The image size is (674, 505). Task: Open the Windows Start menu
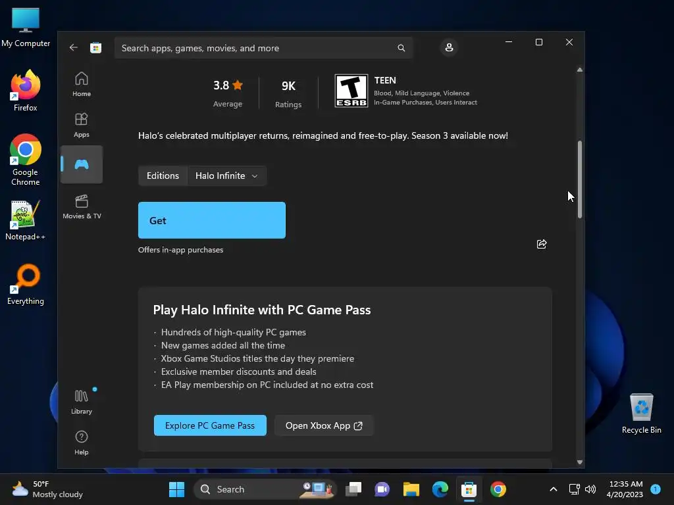tap(176, 489)
